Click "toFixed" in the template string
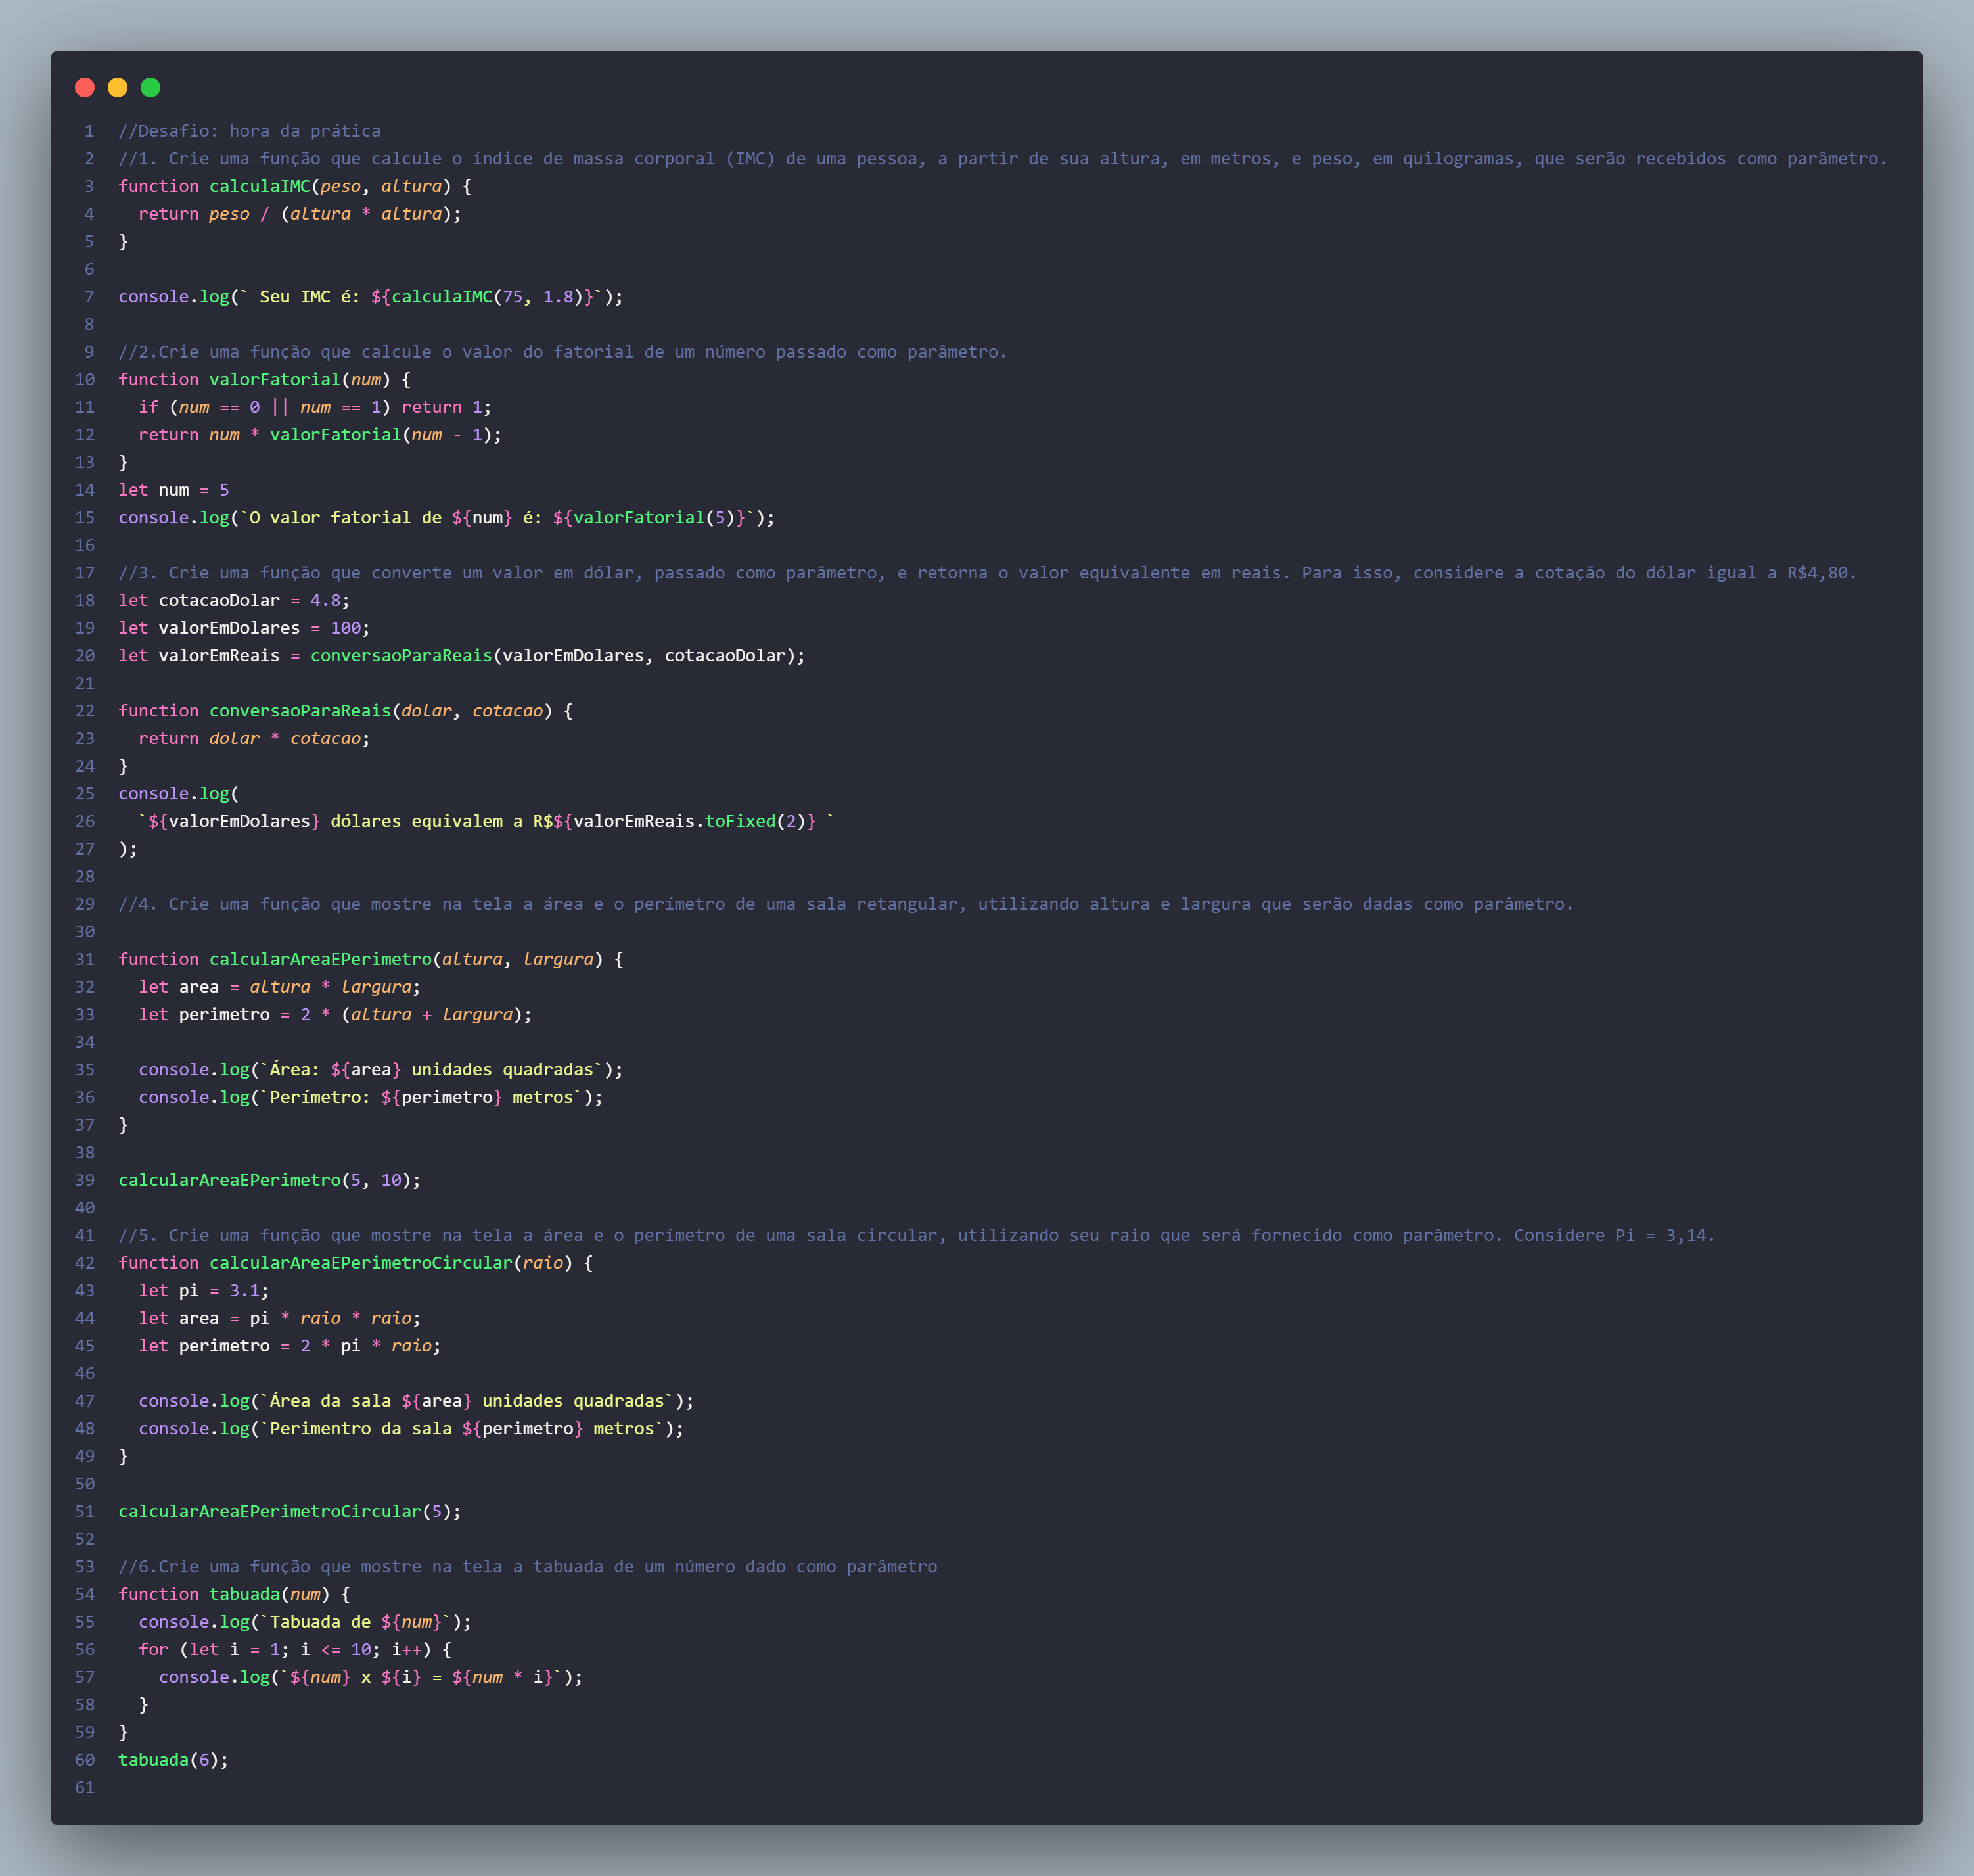Screen dimensions: 1974x1876 [x=741, y=821]
